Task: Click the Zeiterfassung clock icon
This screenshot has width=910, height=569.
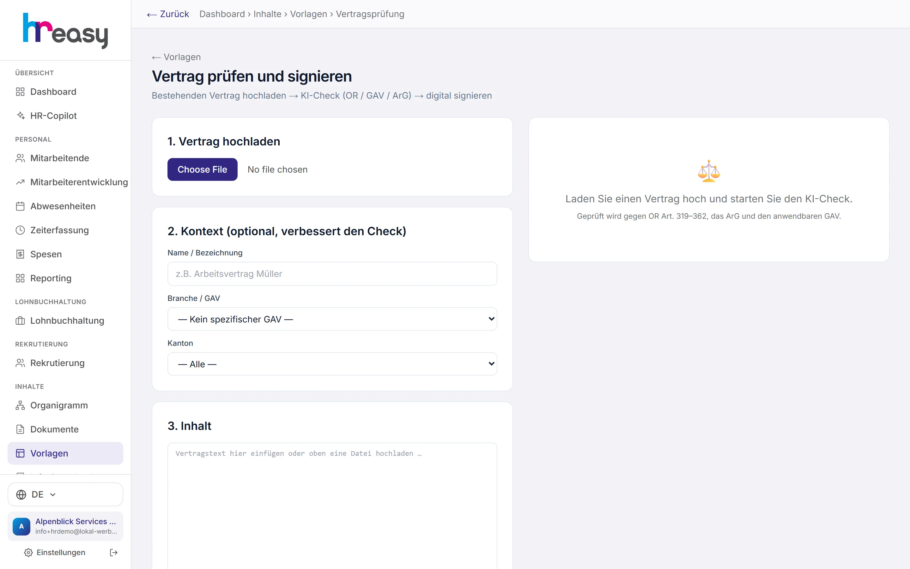Action: 20,230
